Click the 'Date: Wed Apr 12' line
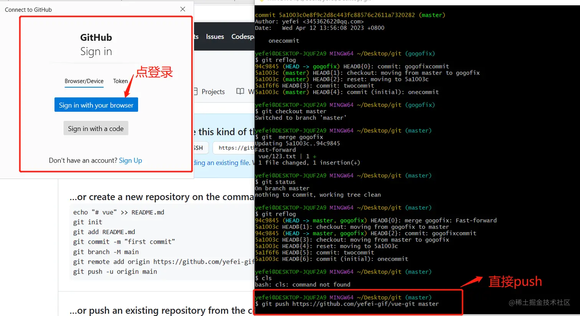The image size is (580, 316). pyautogui.click(x=320, y=28)
